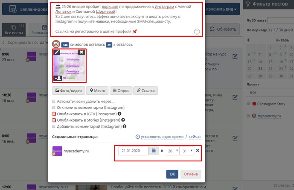Click the funnel icon of Фильтр постов
The height and width of the screenshot is (190, 294).
pyautogui.click(x=248, y=4)
